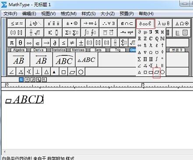Open the logical symbols palette (∴∀∃)
Image resolution: width=193 pixels, height=160 pixels.
coord(109,23)
